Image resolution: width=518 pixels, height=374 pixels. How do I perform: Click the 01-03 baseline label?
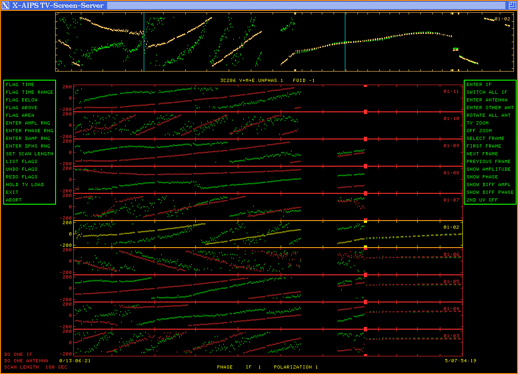click(451, 336)
